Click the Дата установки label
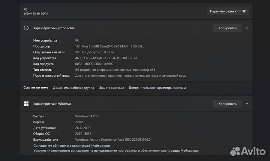The image size is (270, 161). pos(45,128)
